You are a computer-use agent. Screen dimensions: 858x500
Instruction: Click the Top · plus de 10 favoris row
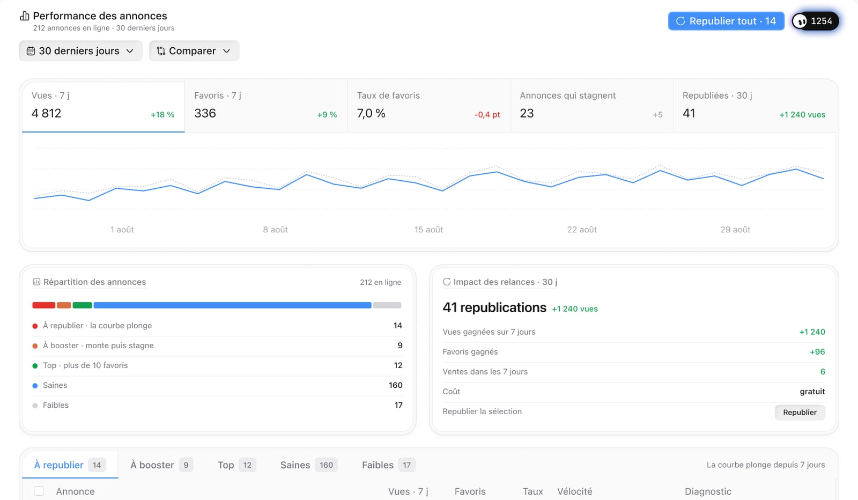pyautogui.click(x=217, y=365)
